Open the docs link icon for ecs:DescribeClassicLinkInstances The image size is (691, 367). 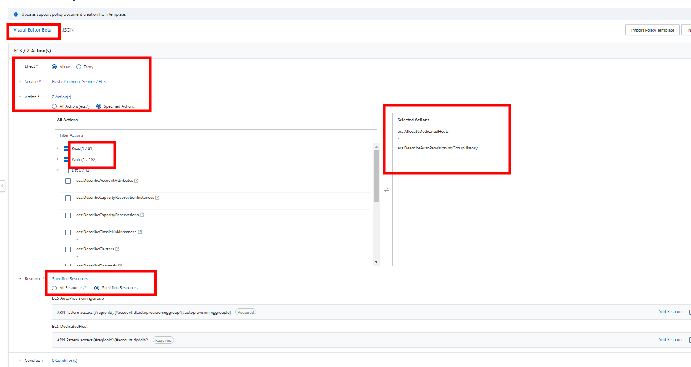[139, 232]
